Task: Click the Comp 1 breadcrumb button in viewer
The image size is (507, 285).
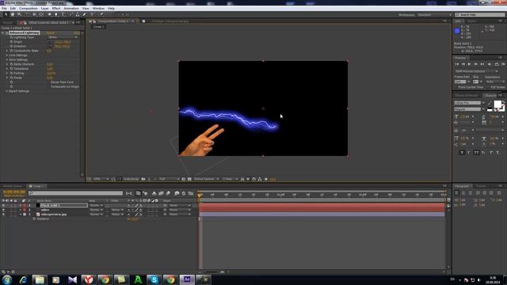Action: [98, 27]
